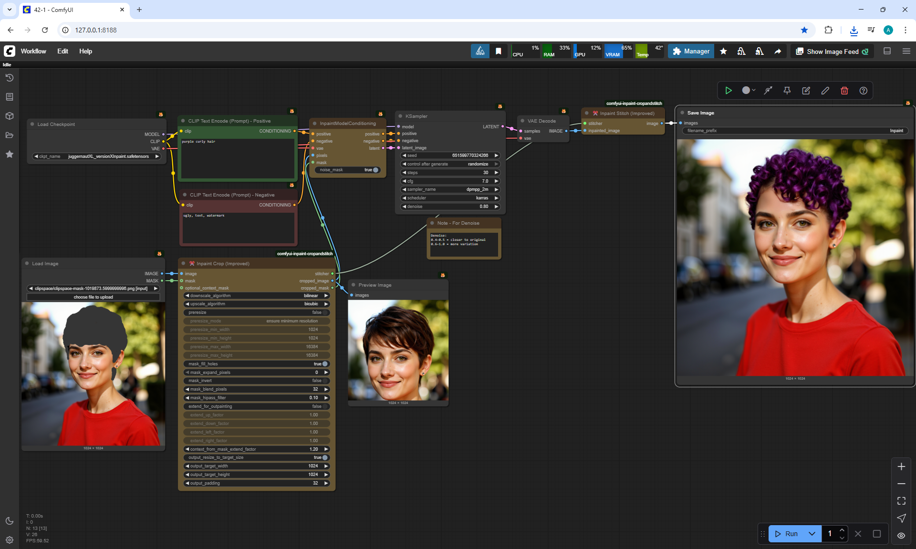Toggle noise_mask switch in InpaintModelConditioning
The image size is (916, 549).
click(375, 170)
